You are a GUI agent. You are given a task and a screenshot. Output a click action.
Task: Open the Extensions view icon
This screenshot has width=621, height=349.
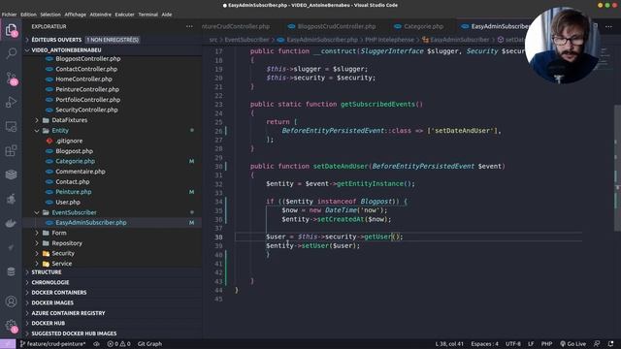11,151
